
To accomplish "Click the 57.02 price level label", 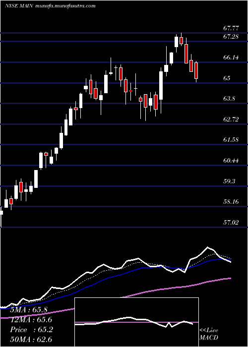I will pyautogui.click(x=231, y=223).
